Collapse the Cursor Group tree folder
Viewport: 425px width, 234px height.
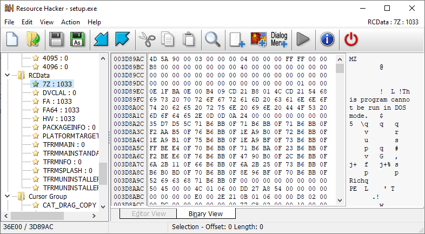8,196
